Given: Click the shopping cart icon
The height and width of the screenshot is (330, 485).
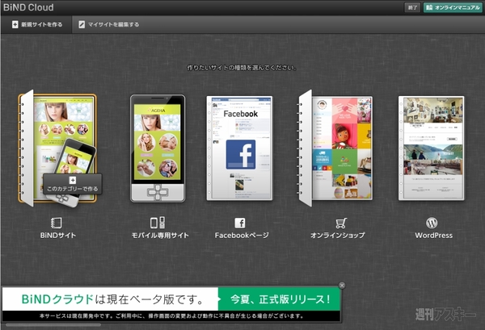Looking at the screenshot, I should pyautogui.click(x=341, y=223).
